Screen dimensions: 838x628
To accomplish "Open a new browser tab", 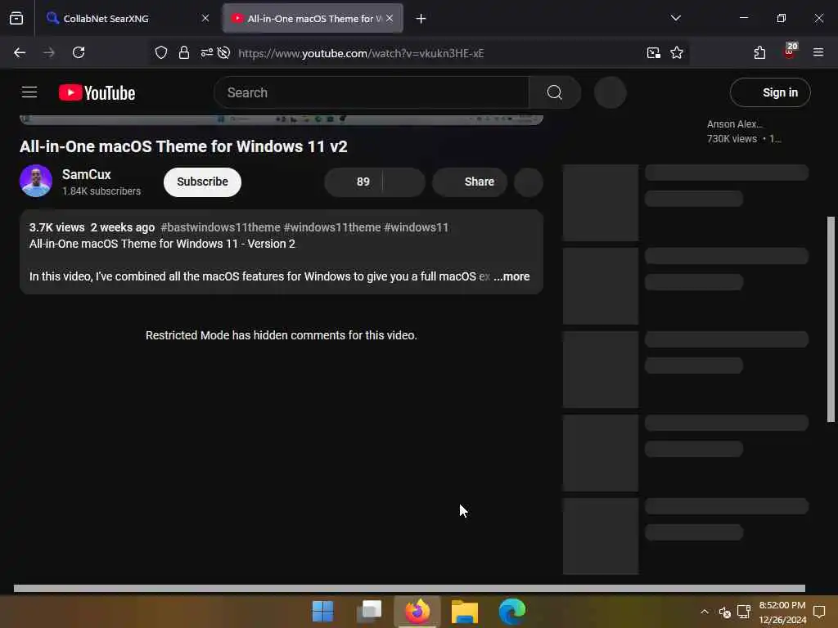I will (x=421, y=19).
